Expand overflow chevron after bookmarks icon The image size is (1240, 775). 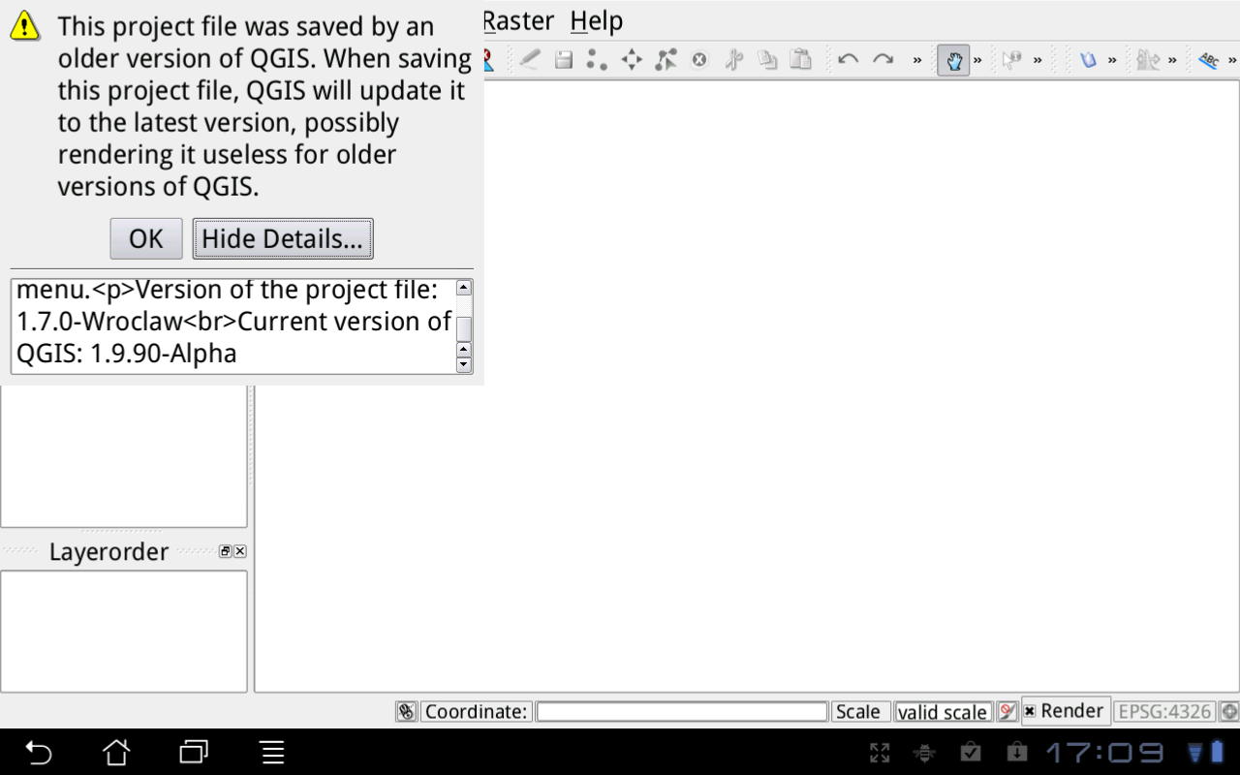point(1112,60)
